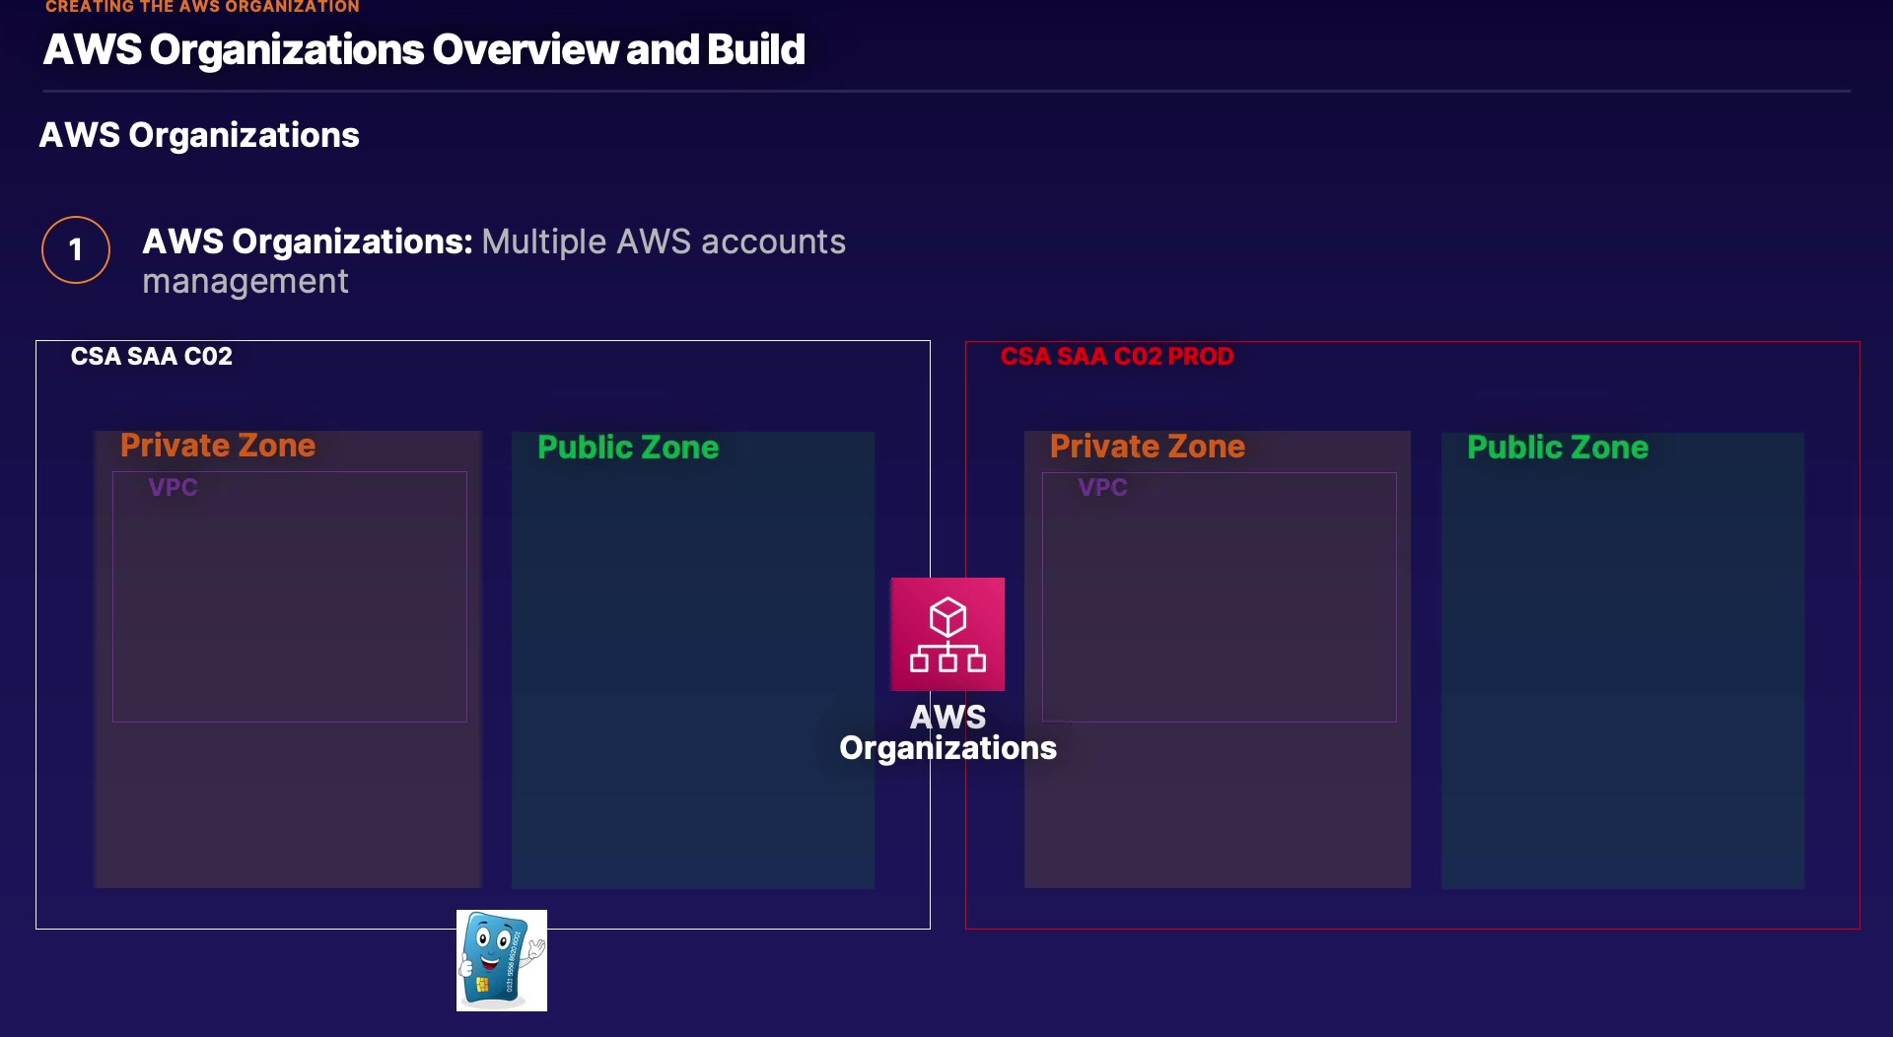Click the VPC label in CSA SAA C02
Viewport: 1893px width, 1037px height.
[173, 487]
